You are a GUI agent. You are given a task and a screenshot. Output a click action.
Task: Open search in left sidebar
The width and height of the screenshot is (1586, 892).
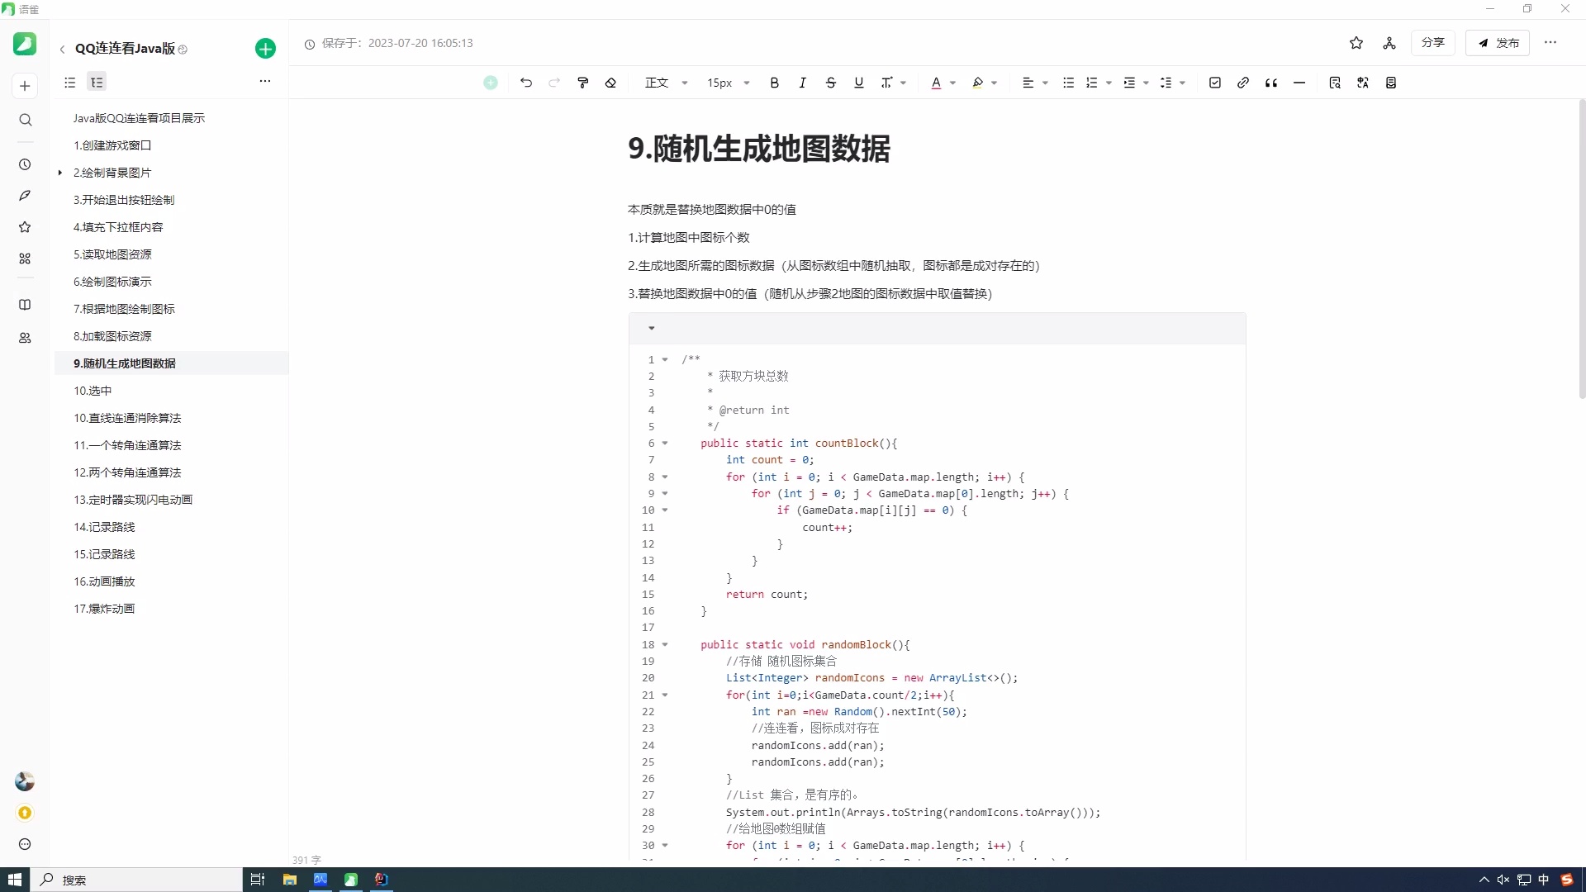pos(25,120)
